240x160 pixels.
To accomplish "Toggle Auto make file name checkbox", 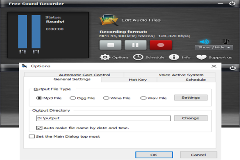I will [39, 128].
